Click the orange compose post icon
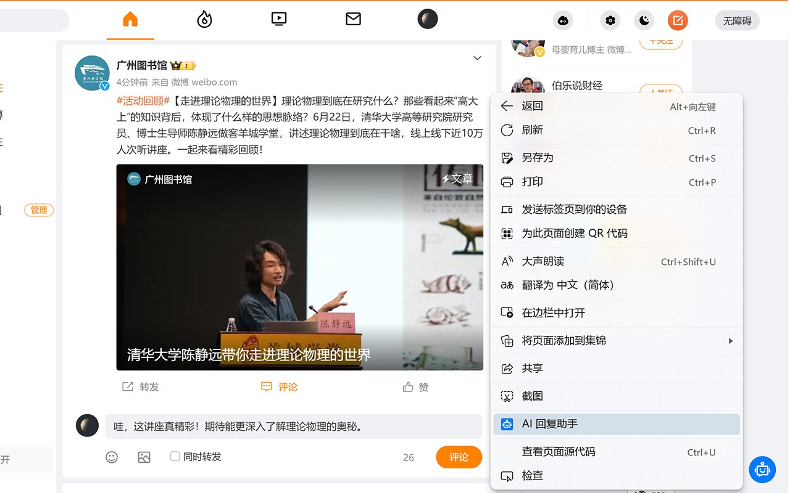Viewport: 790px width, 493px height. pos(678,21)
